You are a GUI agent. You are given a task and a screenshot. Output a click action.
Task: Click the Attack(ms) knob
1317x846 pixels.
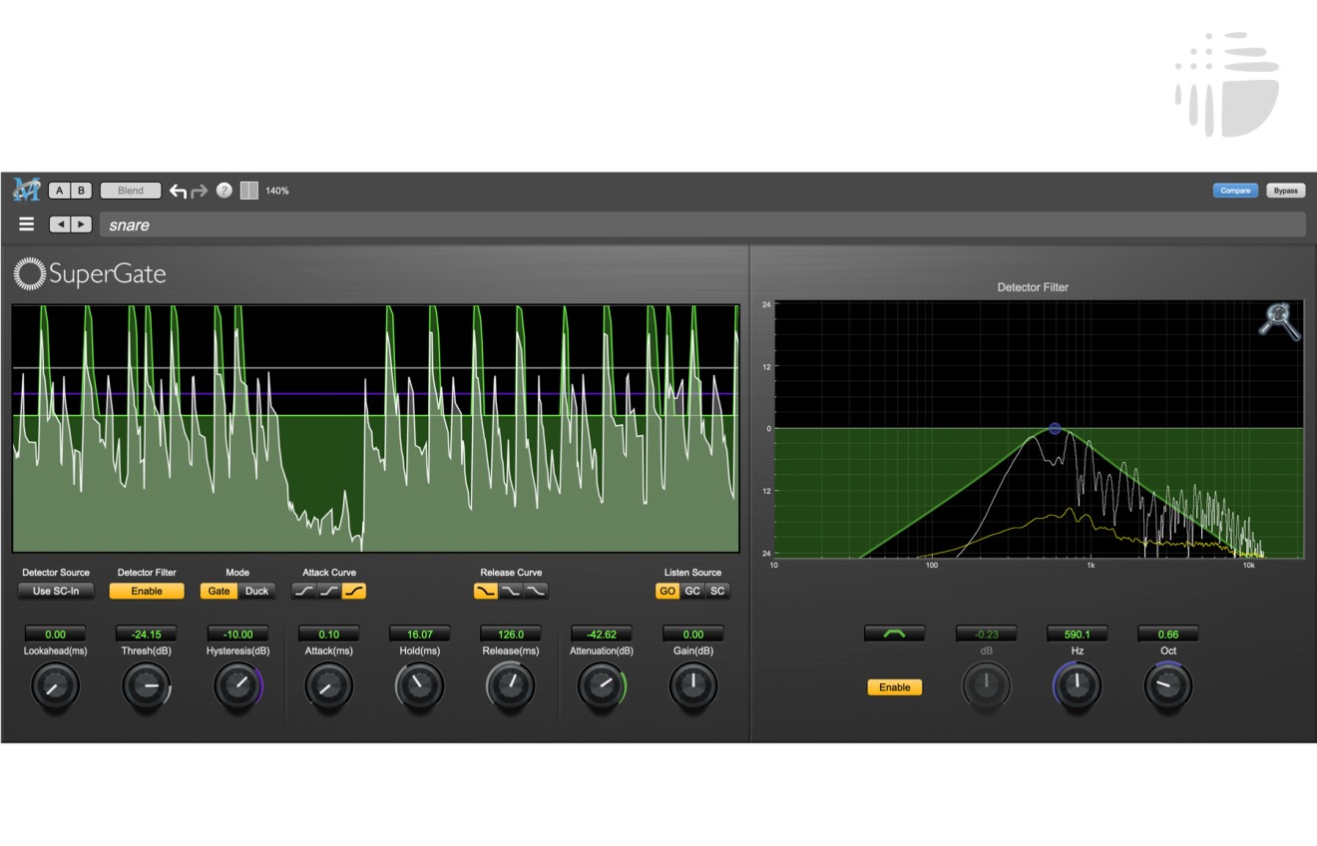(328, 686)
